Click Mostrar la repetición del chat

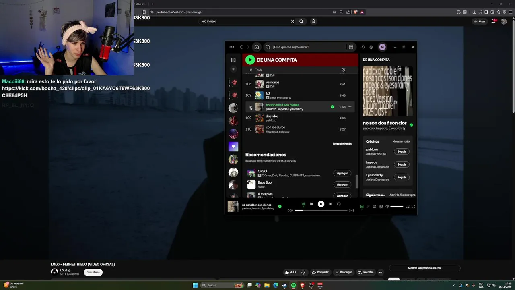click(x=424, y=268)
